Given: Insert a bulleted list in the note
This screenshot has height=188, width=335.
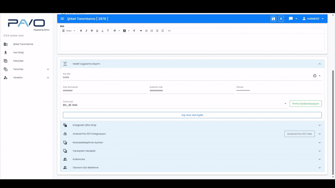Looking at the screenshot, I should pyautogui.click(x=146, y=31).
